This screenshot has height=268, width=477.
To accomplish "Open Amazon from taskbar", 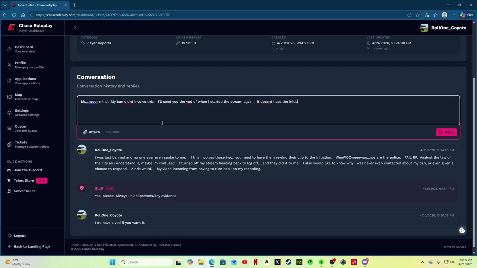I will [266, 262].
